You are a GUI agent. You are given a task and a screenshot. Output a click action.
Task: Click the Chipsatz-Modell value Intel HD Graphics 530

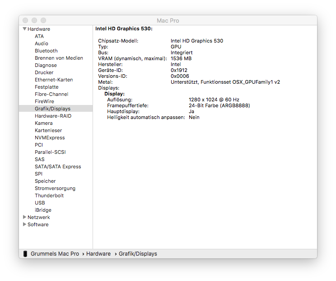click(x=197, y=41)
